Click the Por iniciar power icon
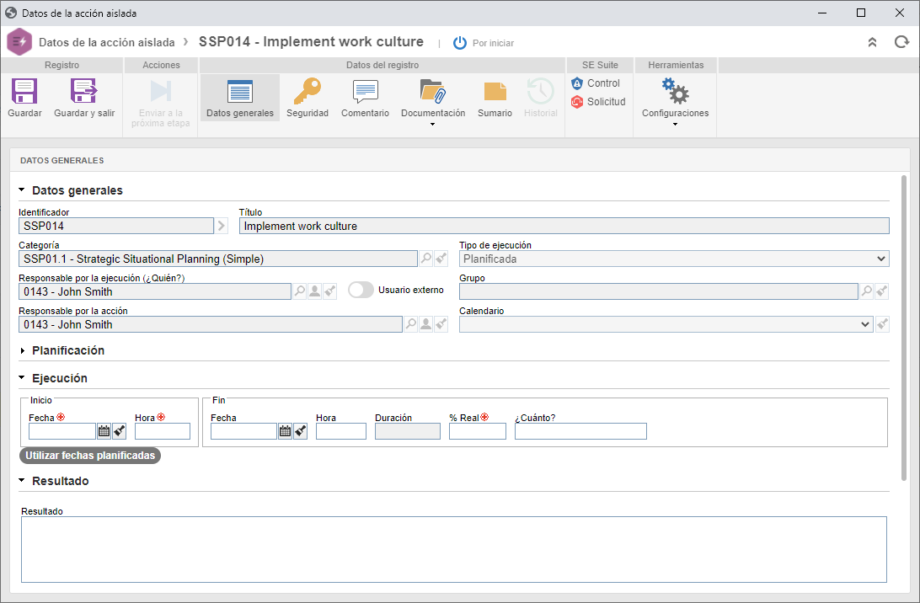Image resolution: width=920 pixels, height=603 pixels. pyautogui.click(x=459, y=43)
